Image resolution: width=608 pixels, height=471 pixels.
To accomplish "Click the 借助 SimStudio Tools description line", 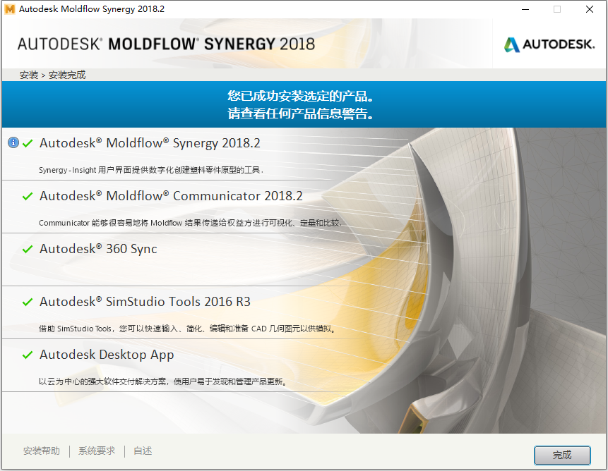I will pyautogui.click(x=187, y=329).
